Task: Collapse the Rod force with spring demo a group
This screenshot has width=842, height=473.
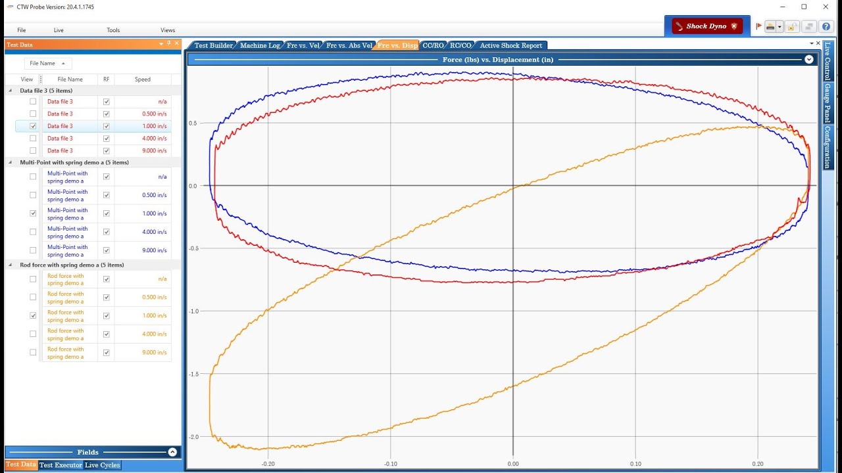Action: click(x=10, y=265)
